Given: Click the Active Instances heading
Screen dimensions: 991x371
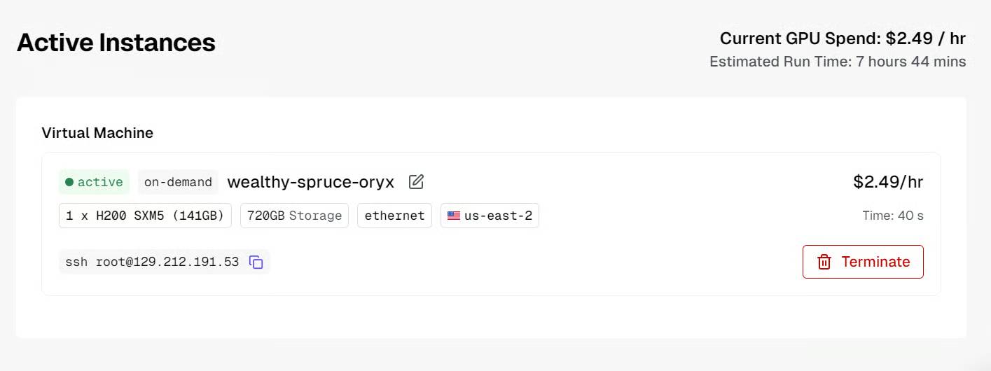Looking at the screenshot, I should click(x=116, y=43).
